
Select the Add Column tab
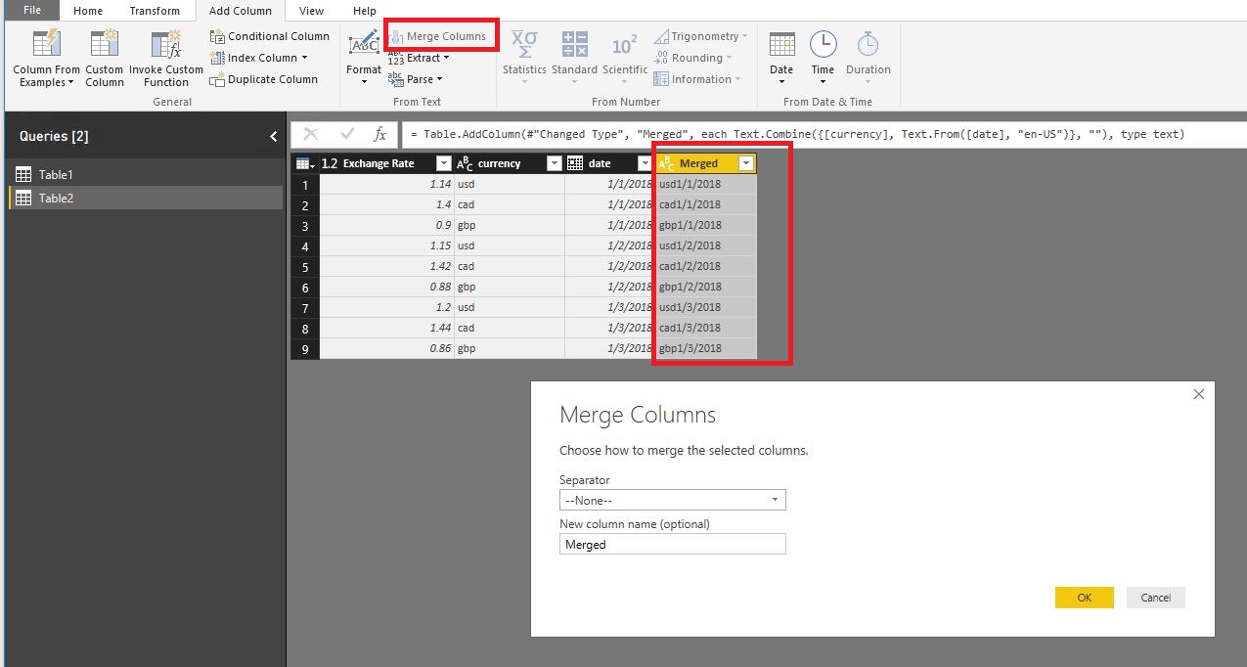click(241, 11)
